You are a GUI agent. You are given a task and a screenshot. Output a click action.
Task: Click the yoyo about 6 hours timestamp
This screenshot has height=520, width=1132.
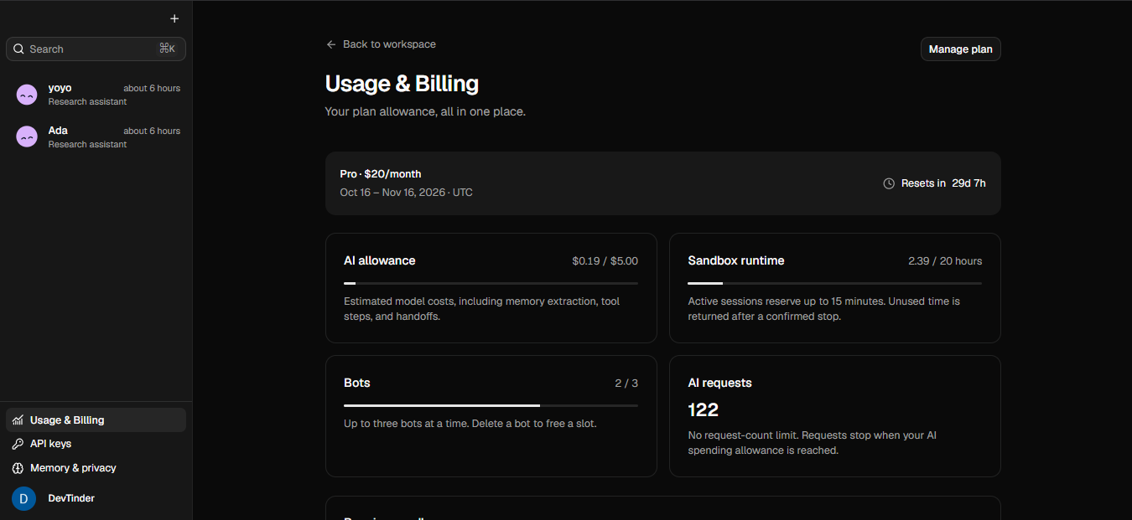pos(152,89)
